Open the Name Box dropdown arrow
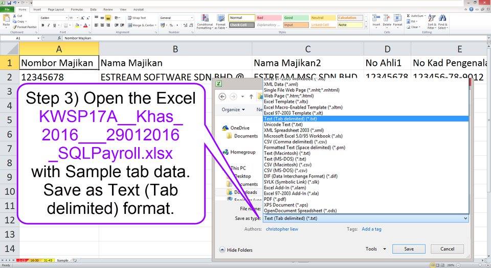Viewport: 491px width, 268px height. coord(38,38)
